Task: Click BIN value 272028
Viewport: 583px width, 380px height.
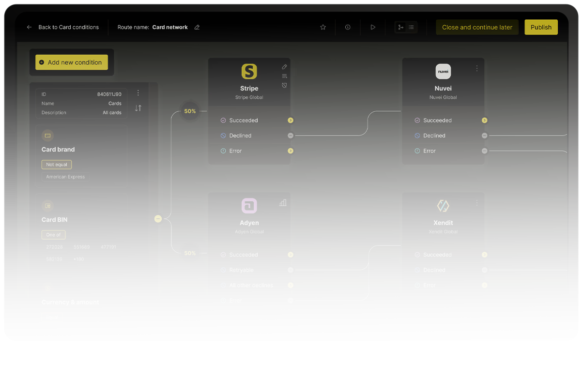Action: tap(54, 247)
